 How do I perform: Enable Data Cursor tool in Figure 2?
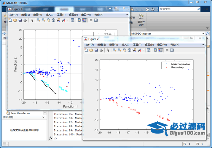click(x=134, y=50)
